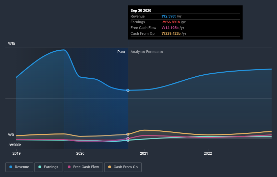
Task: Click the ₩0 y-axis label
Action: [x=11, y=135]
